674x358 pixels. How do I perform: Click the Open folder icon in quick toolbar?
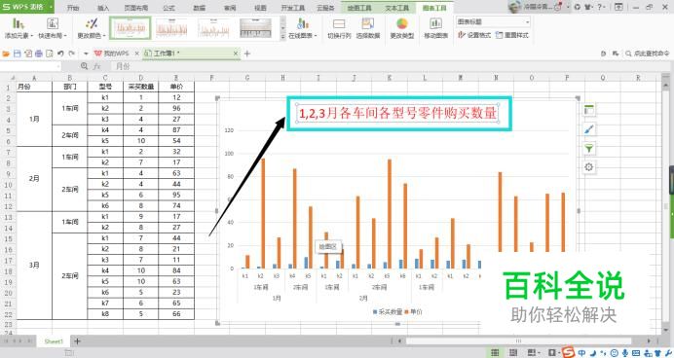click(6, 54)
